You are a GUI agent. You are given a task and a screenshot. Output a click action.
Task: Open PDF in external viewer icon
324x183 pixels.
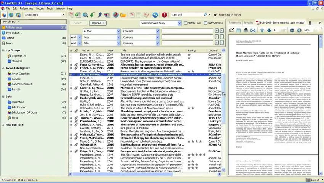tap(232, 30)
